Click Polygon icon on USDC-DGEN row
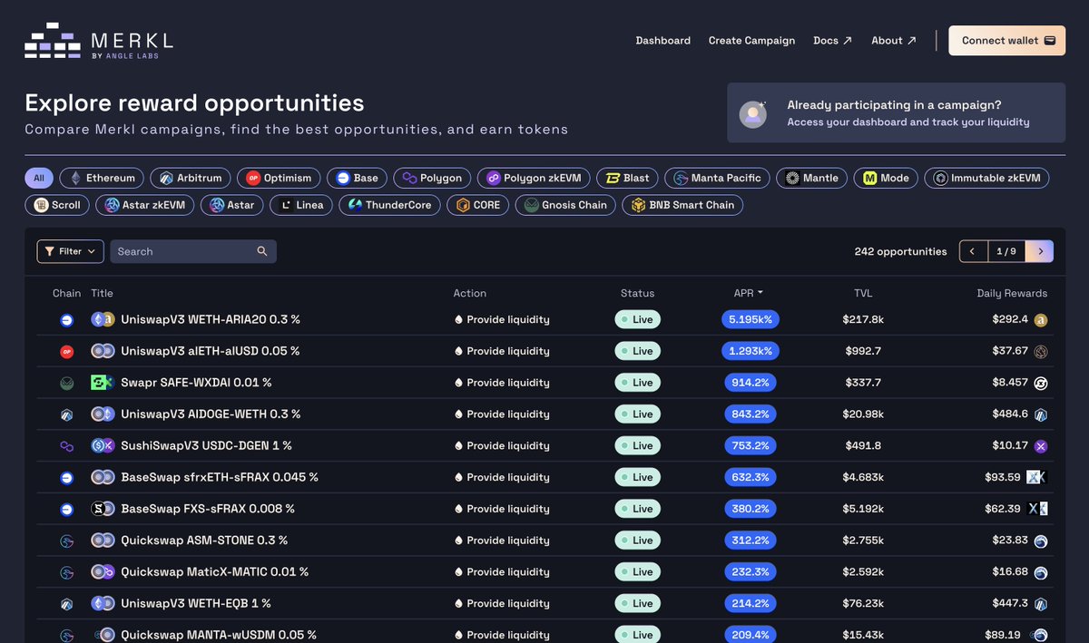The width and height of the screenshot is (1089, 643). pyautogui.click(x=66, y=446)
